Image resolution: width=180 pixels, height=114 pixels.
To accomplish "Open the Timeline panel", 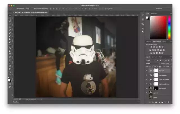I will [16, 102].
